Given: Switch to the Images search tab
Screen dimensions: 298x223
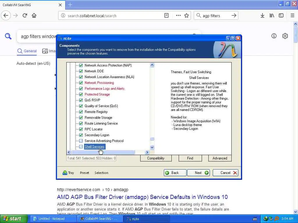Looking at the screenshot, I should click(49, 51).
